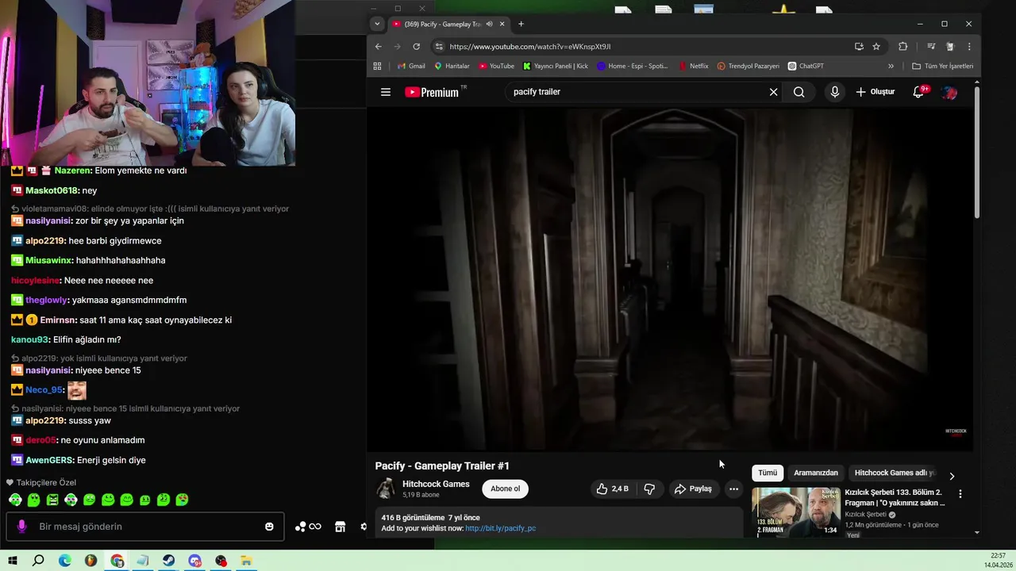Open the bit.ly/pacify_pc wishlist link
This screenshot has height=571, width=1016.
coord(500,528)
